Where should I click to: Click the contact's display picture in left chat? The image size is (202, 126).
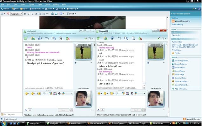pos(83,51)
